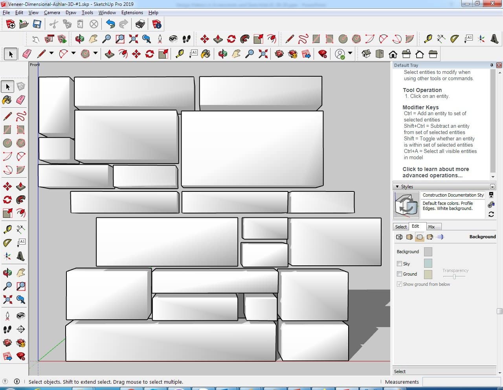Click the Undo arrow icon
The height and width of the screenshot is (390, 503).
110,24
